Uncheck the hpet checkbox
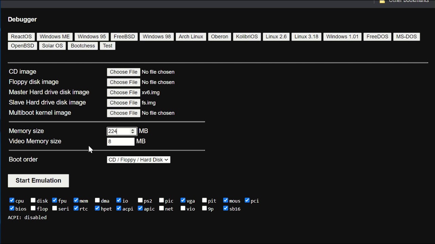This screenshot has width=435, height=244. tap(97, 208)
